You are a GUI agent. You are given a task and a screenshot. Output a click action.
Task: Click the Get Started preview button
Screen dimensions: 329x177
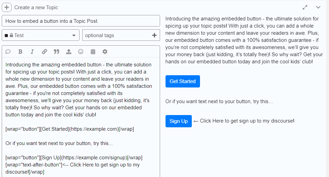[x=183, y=81]
